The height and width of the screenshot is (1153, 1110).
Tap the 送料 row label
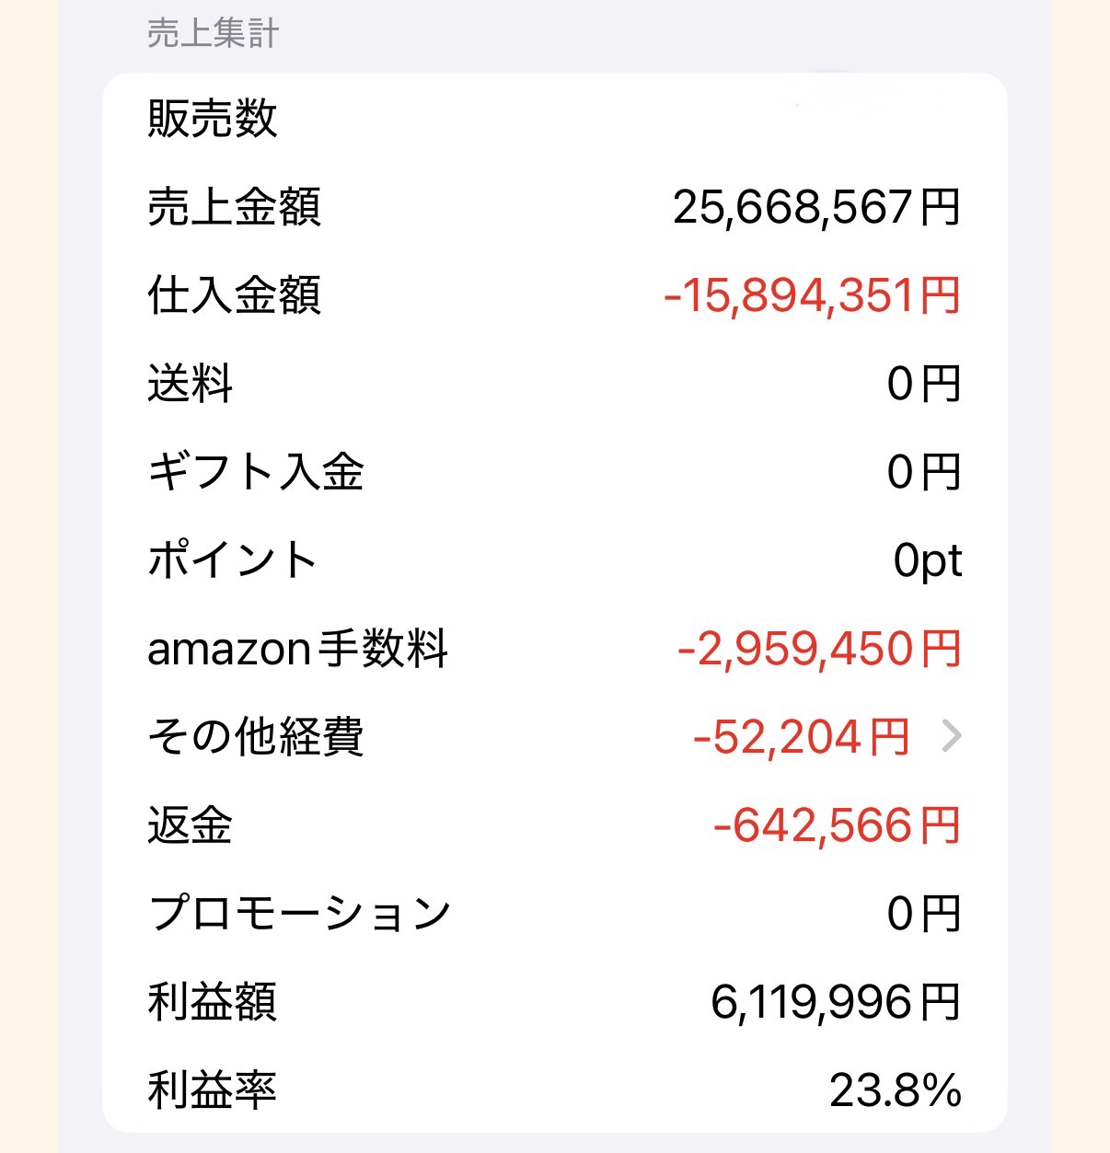(190, 384)
